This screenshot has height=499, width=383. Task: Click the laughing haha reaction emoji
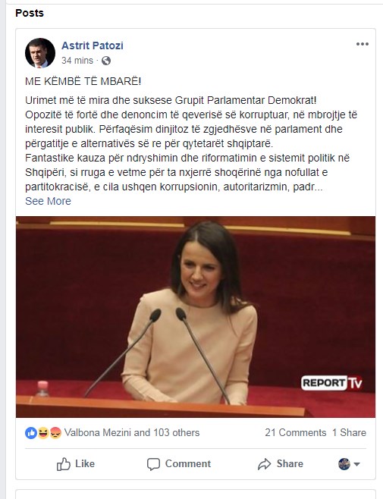pos(43,433)
